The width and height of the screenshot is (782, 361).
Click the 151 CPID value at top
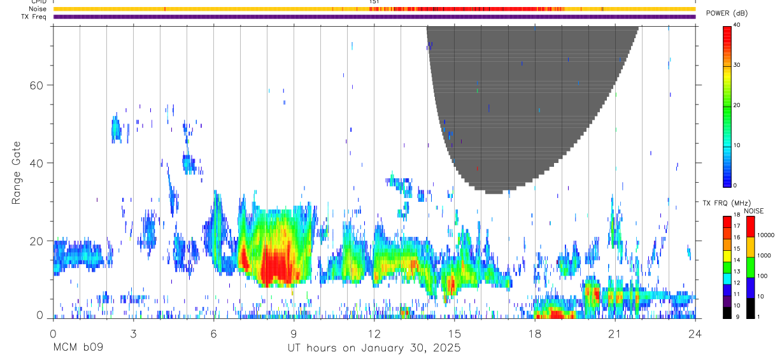click(x=374, y=2)
